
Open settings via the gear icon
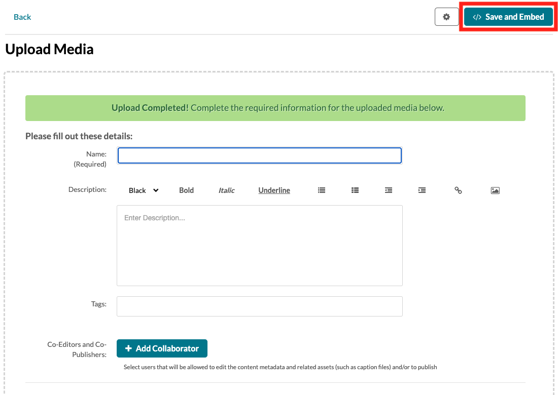pos(446,17)
